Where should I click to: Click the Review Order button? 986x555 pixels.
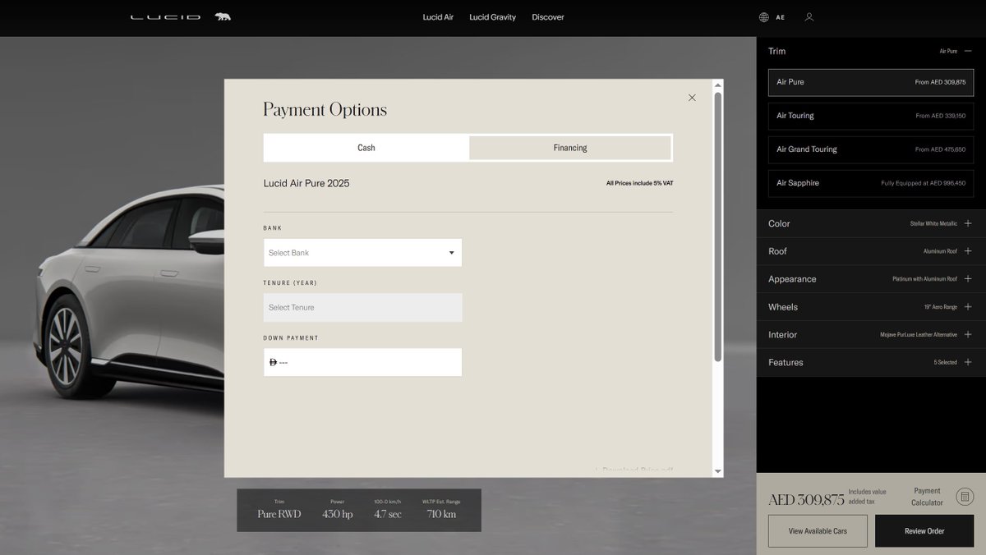point(924,531)
